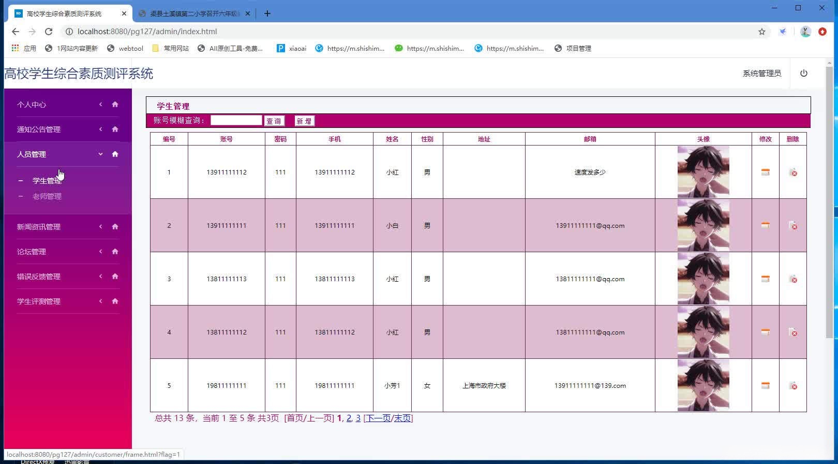Viewport: 838px width, 464px height.
Task: Open the webtool bookmark
Action: pos(125,48)
